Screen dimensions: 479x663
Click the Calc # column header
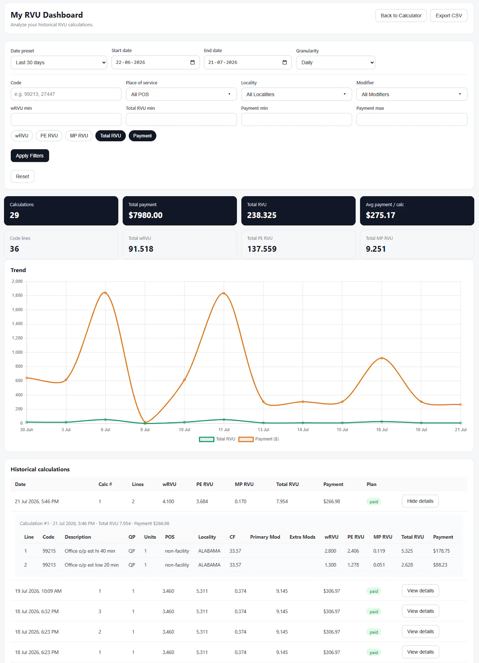(x=105, y=484)
